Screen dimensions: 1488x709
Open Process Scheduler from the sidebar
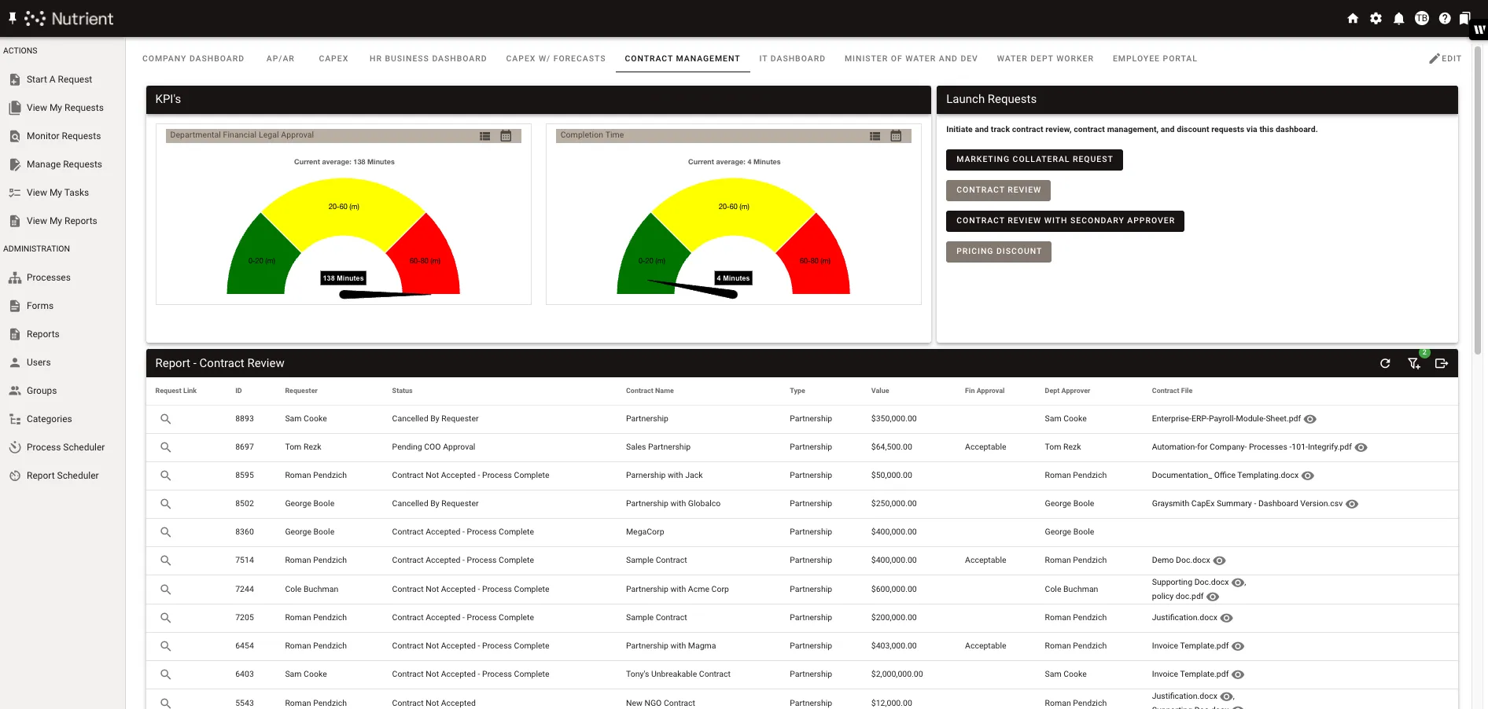pos(65,446)
